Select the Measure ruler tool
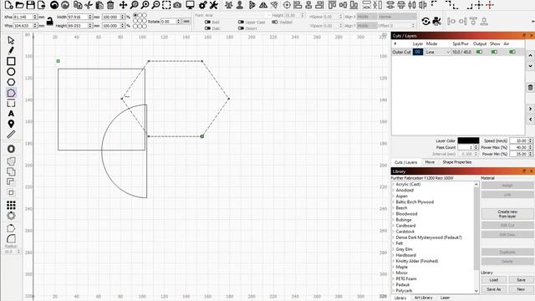535x301 pixels. coord(11,135)
